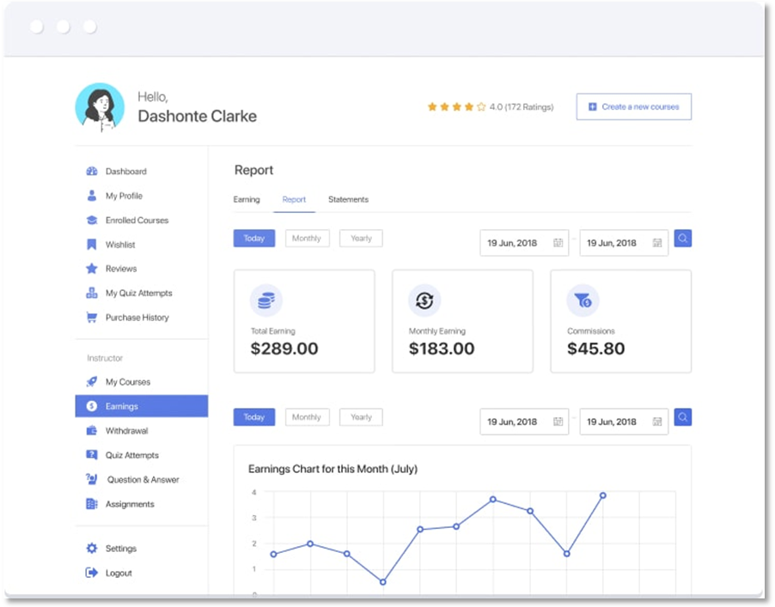Click the star rating icons beside 4.0
Viewport: 775px width, 607px height.
(457, 106)
